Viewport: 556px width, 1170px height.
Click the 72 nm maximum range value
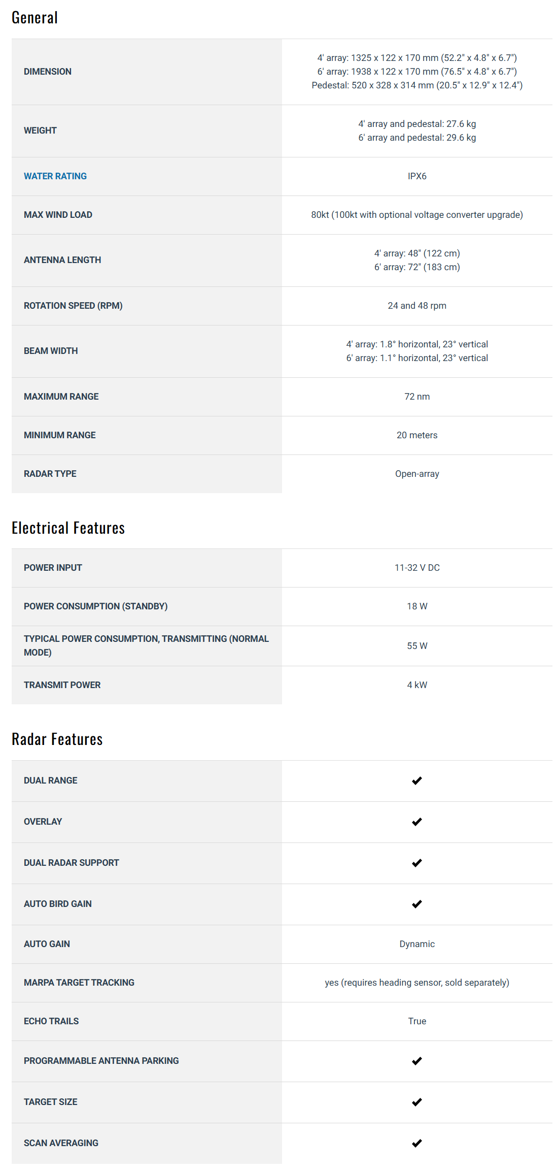point(417,397)
